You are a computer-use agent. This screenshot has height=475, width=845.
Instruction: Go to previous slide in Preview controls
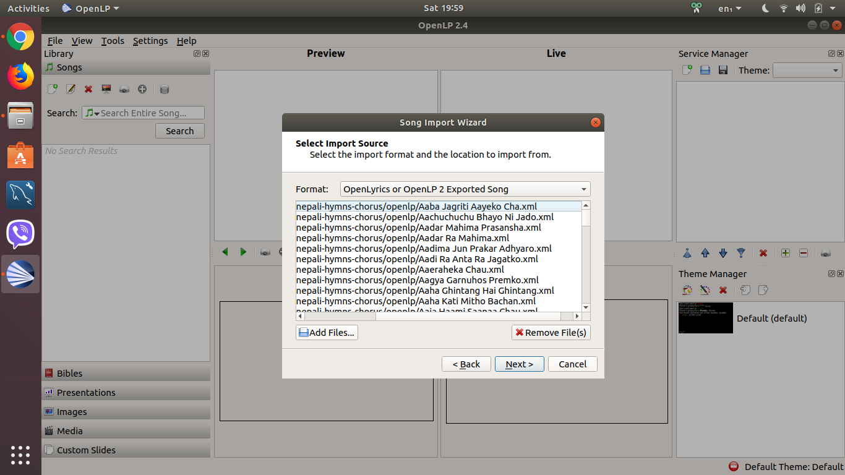[x=225, y=252]
